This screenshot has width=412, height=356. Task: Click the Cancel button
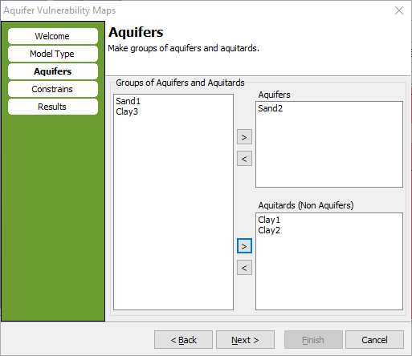(x=374, y=340)
